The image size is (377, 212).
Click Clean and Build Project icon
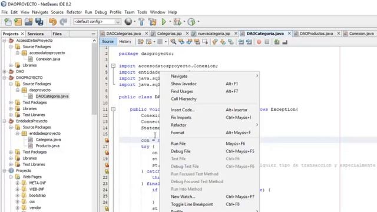pyautogui.click(x=152, y=22)
